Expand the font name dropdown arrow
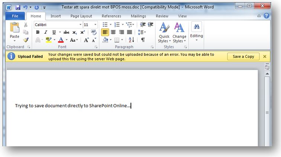Viewport: 281px width, 157px height. pos(80,25)
